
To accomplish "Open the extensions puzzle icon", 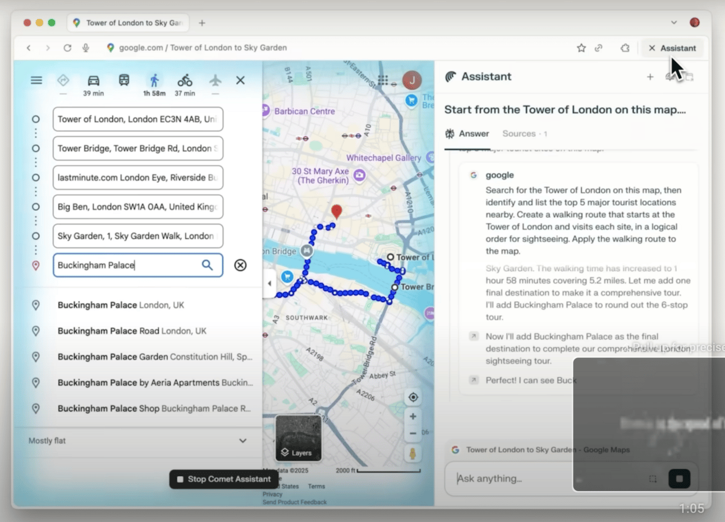I will pos(625,48).
